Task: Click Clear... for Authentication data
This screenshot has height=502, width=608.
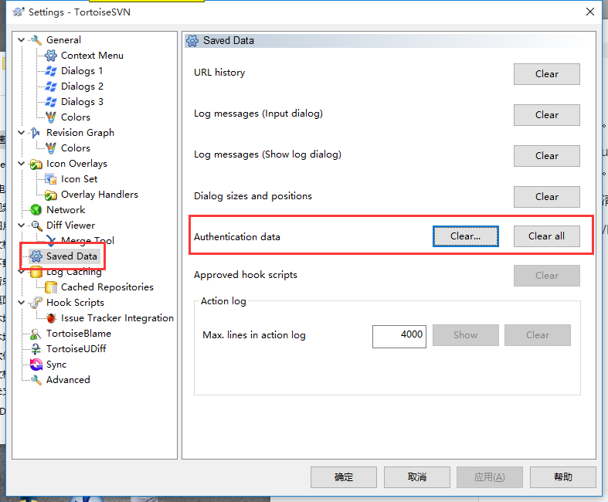Action: (x=465, y=236)
